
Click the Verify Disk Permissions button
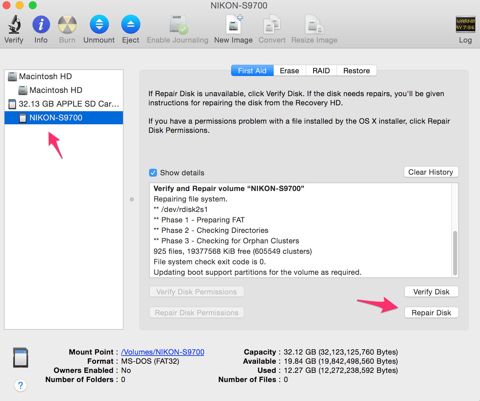click(x=197, y=292)
